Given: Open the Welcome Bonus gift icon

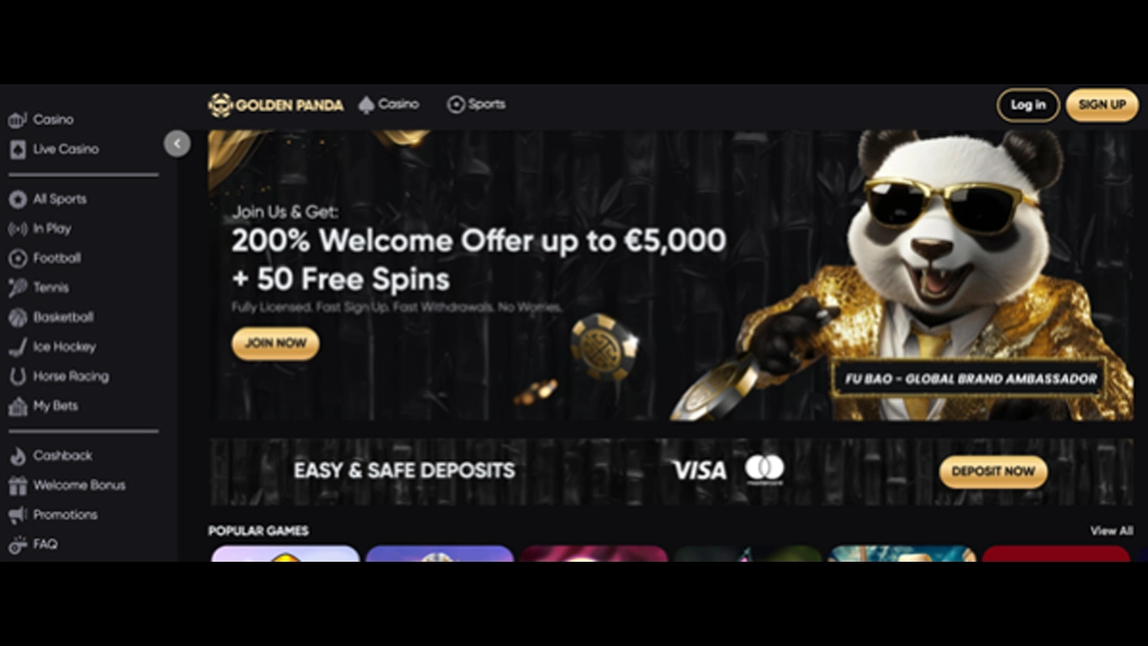Looking at the screenshot, I should click(x=17, y=485).
